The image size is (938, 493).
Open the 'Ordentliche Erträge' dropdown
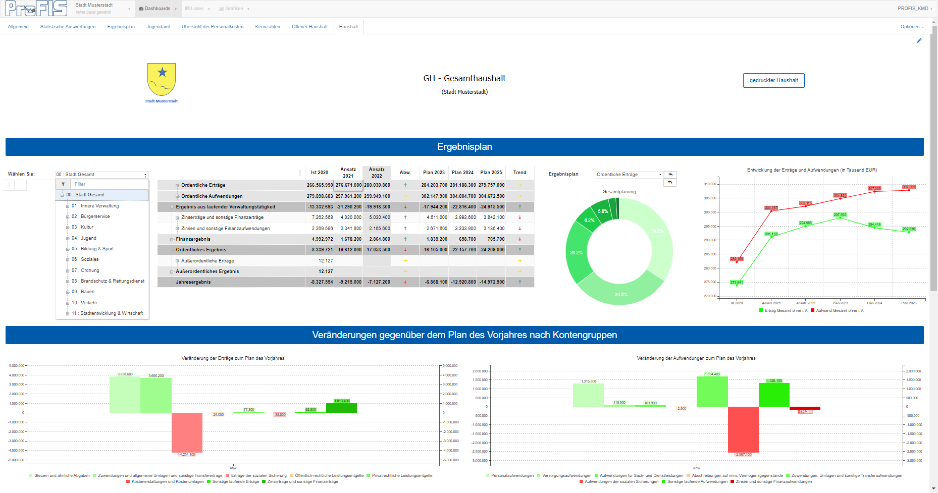(x=628, y=174)
